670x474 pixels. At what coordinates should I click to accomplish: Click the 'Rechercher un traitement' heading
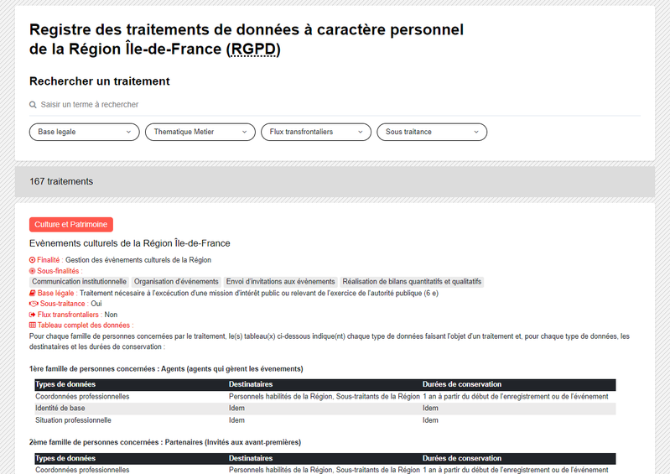[100, 81]
